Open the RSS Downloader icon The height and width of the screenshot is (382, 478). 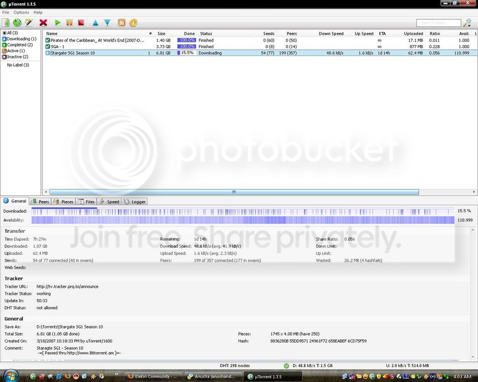[x=122, y=22]
